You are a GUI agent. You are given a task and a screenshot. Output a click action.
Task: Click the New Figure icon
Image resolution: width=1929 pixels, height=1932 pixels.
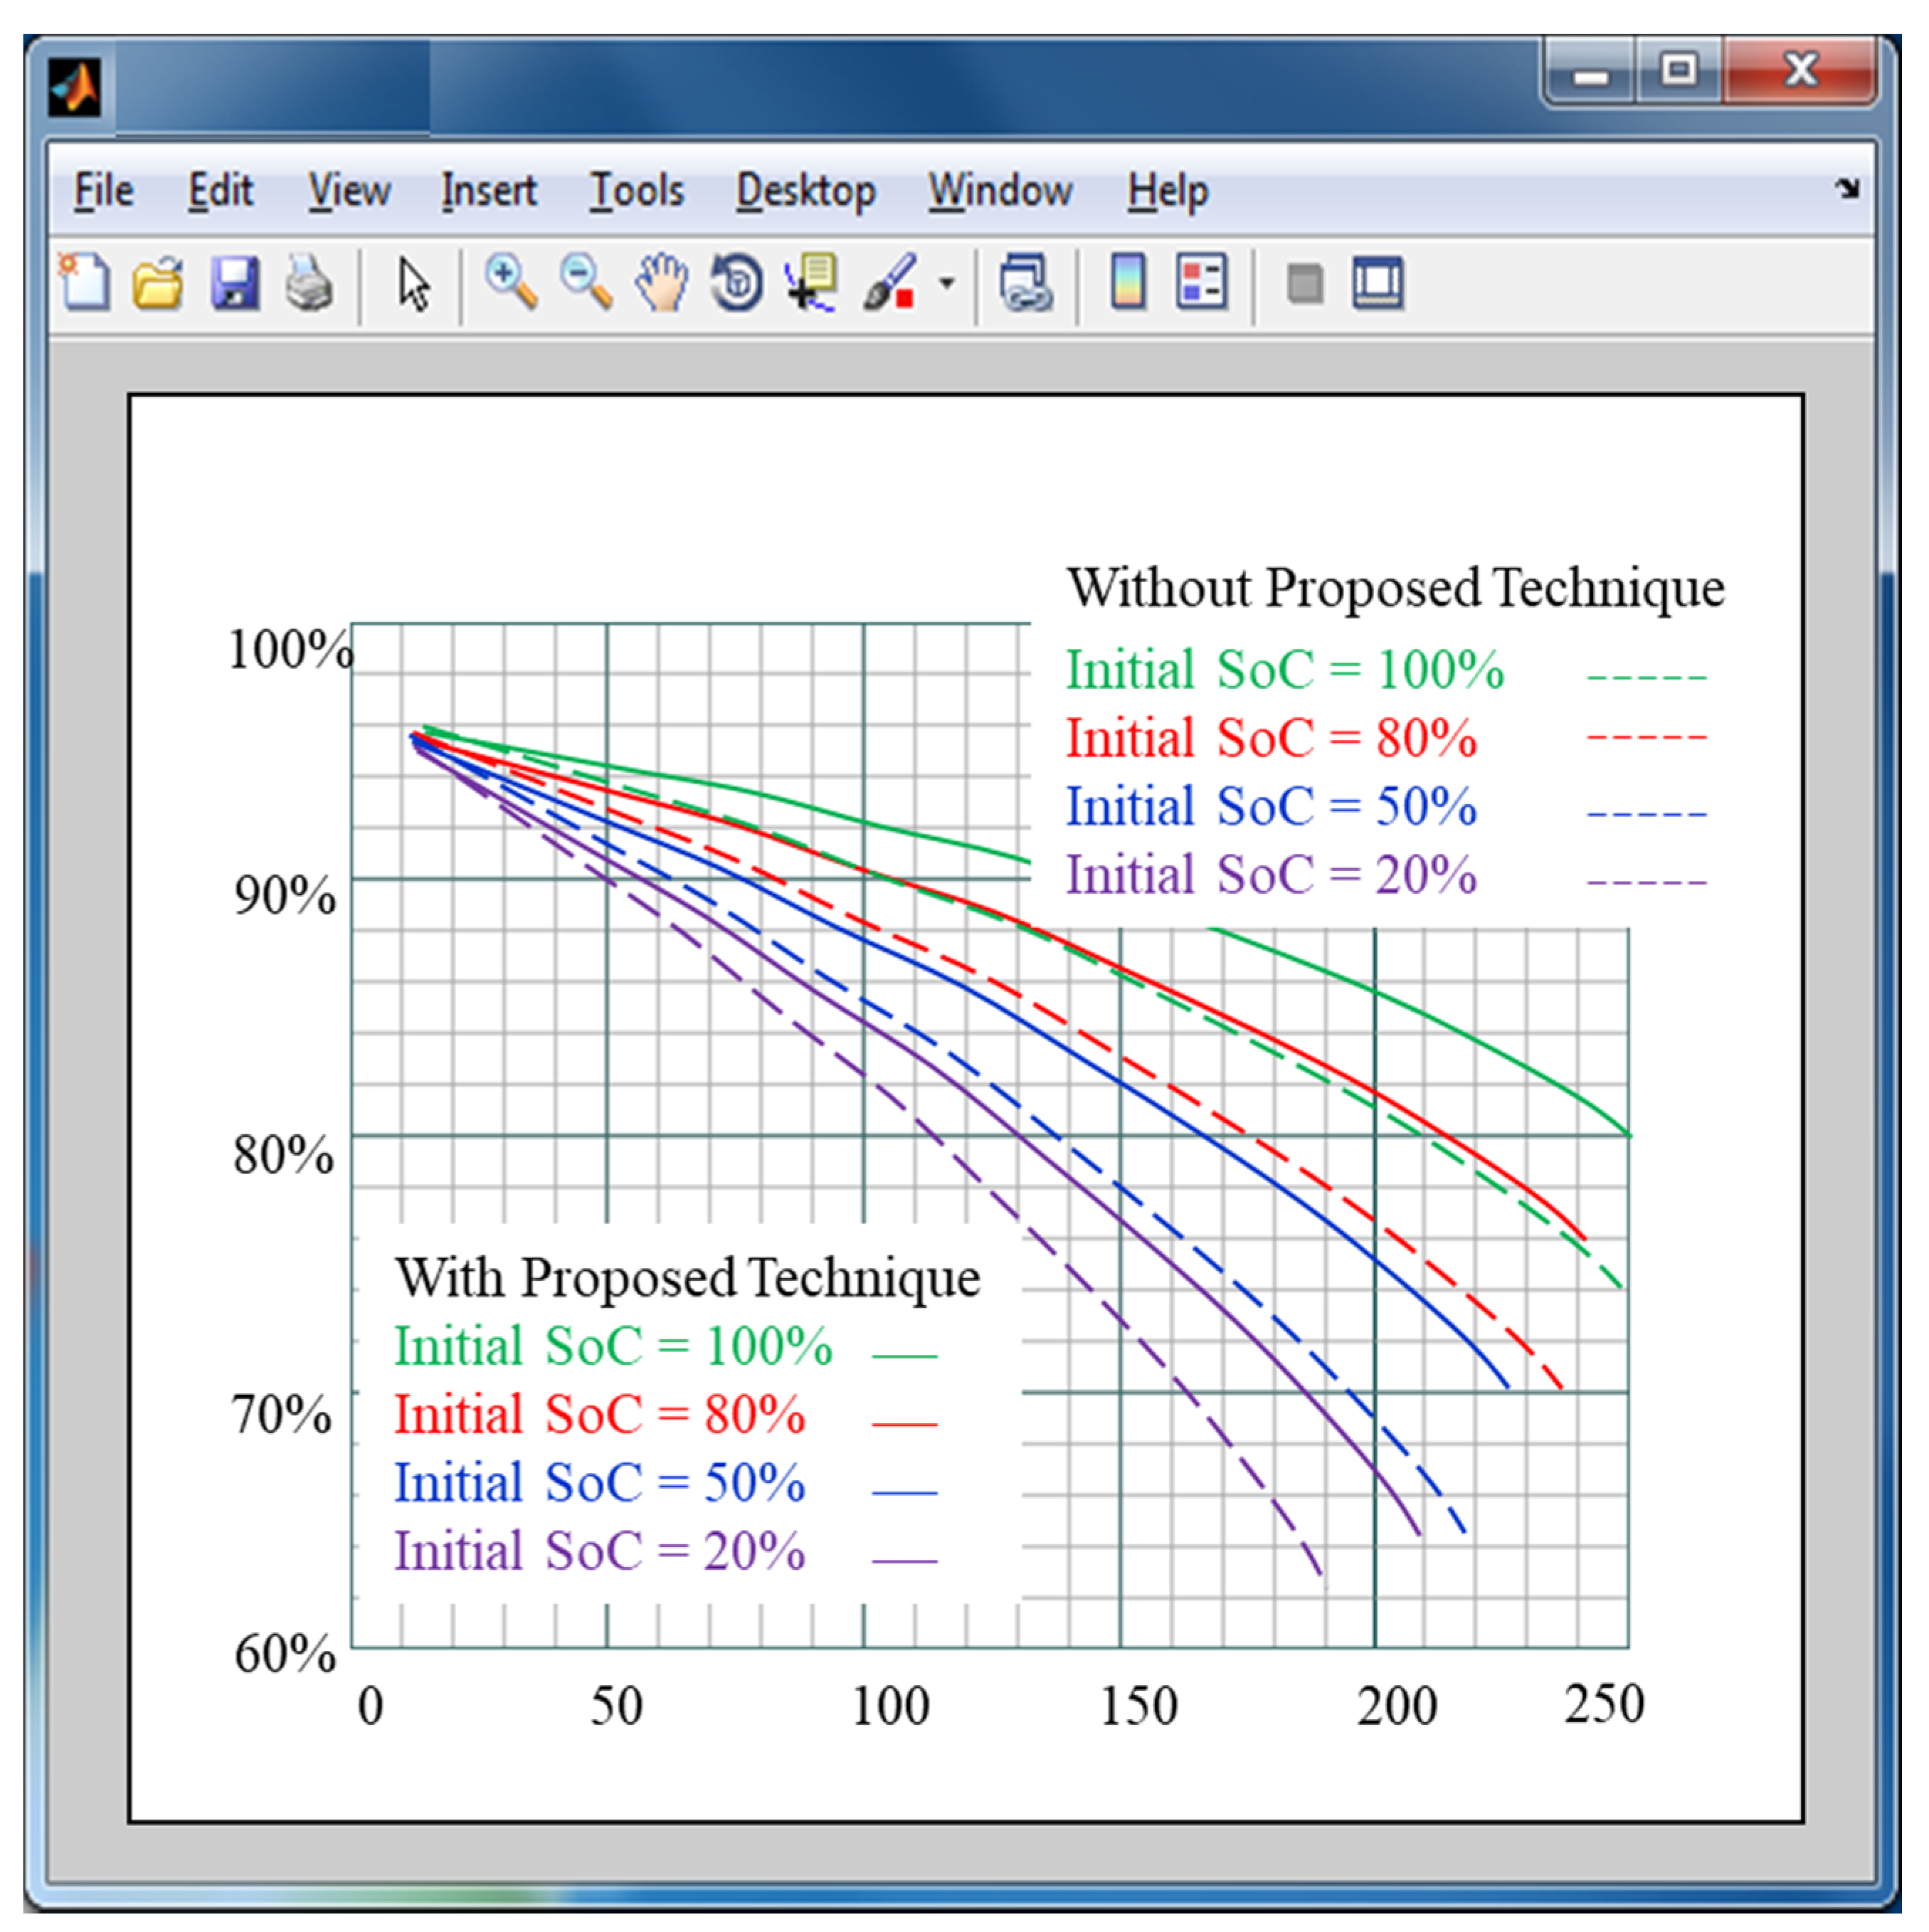tap(85, 283)
